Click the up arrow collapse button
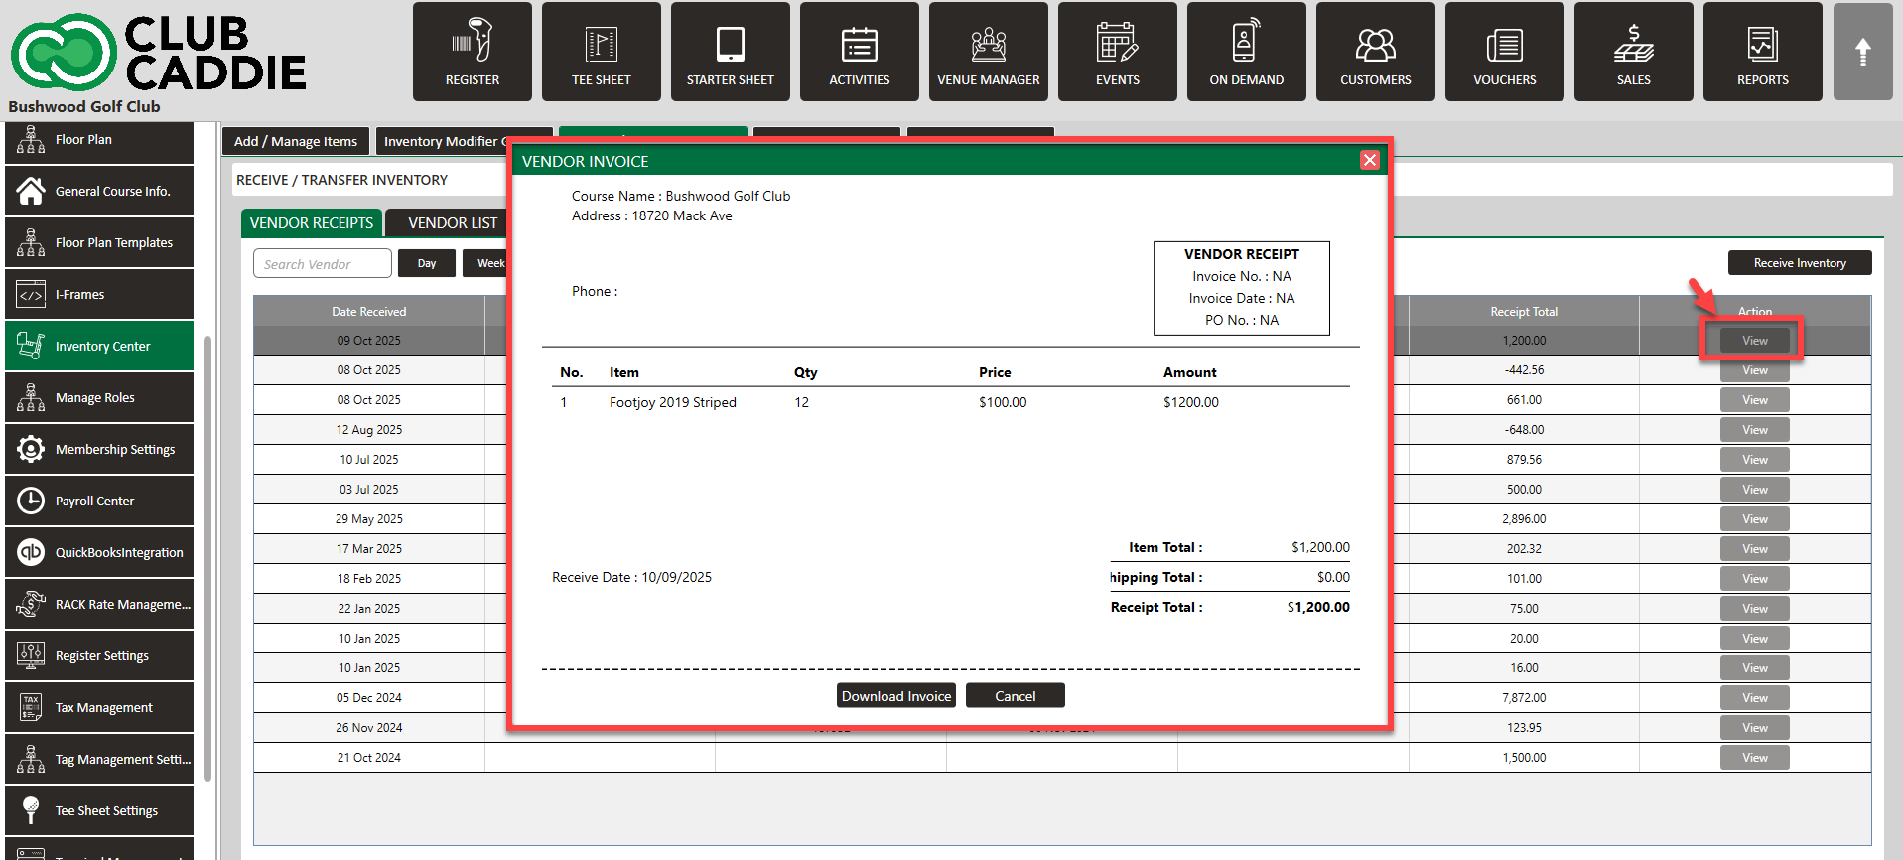This screenshot has width=1903, height=860. [1862, 52]
